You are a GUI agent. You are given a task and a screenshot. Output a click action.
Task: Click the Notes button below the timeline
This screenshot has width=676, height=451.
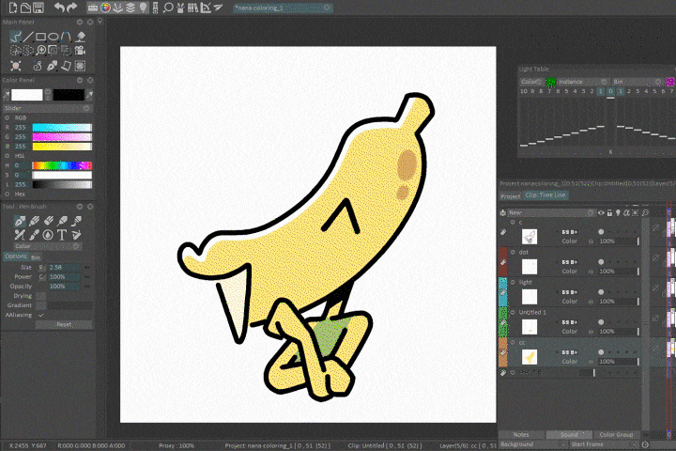521,435
